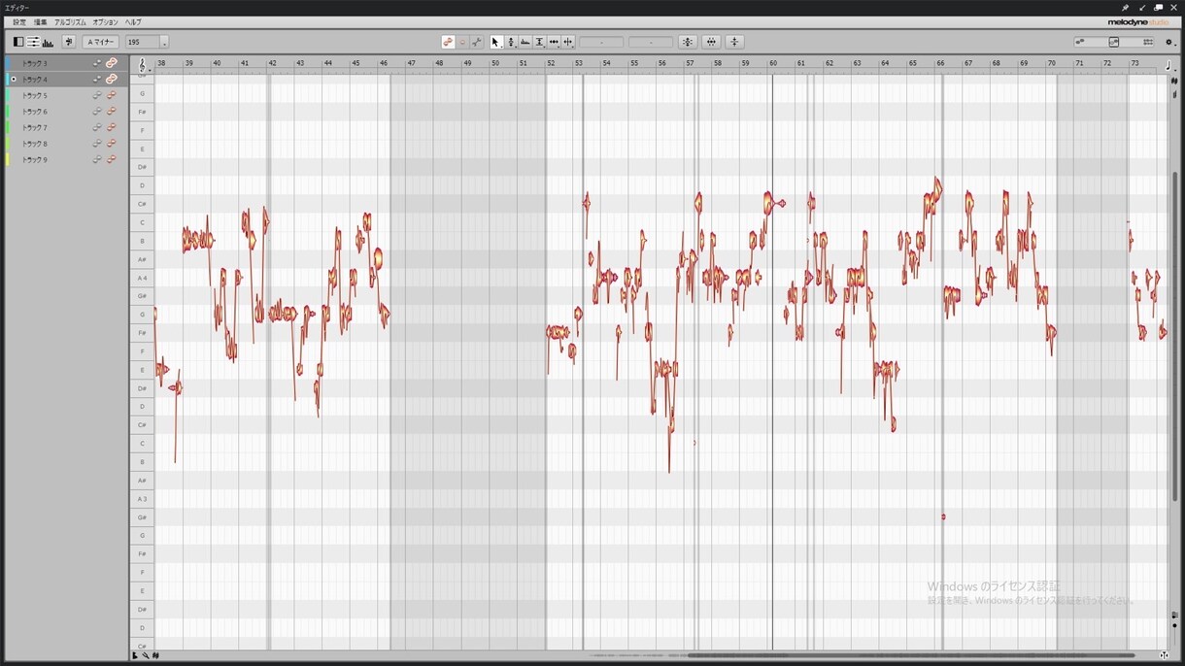
Task: Pin the editor window
Action: pyautogui.click(x=1125, y=8)
